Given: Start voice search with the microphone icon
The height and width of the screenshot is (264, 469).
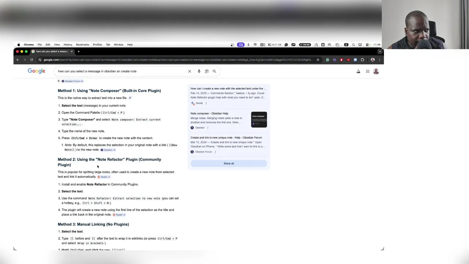Looking at the screenshot, I should pos(199,71).
